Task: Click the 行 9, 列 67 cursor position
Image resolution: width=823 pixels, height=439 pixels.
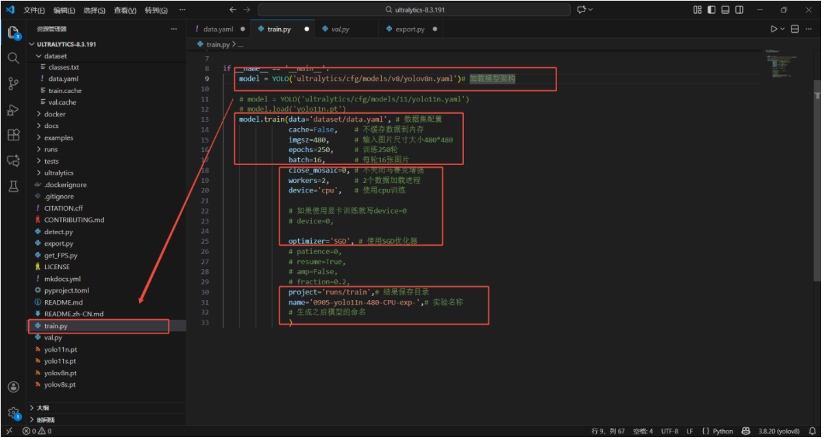Action: coord(608,431)
